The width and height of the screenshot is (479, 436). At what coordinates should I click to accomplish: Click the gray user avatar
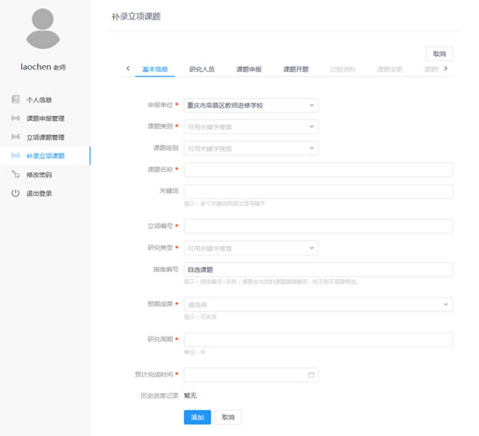(x=43, y=28)
